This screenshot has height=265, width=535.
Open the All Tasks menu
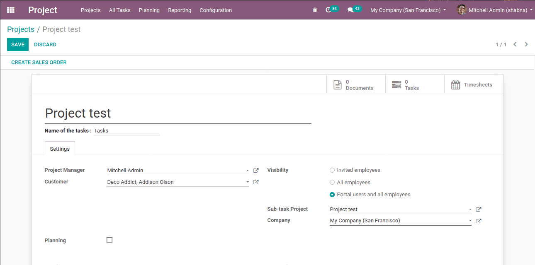click(120, 10)
